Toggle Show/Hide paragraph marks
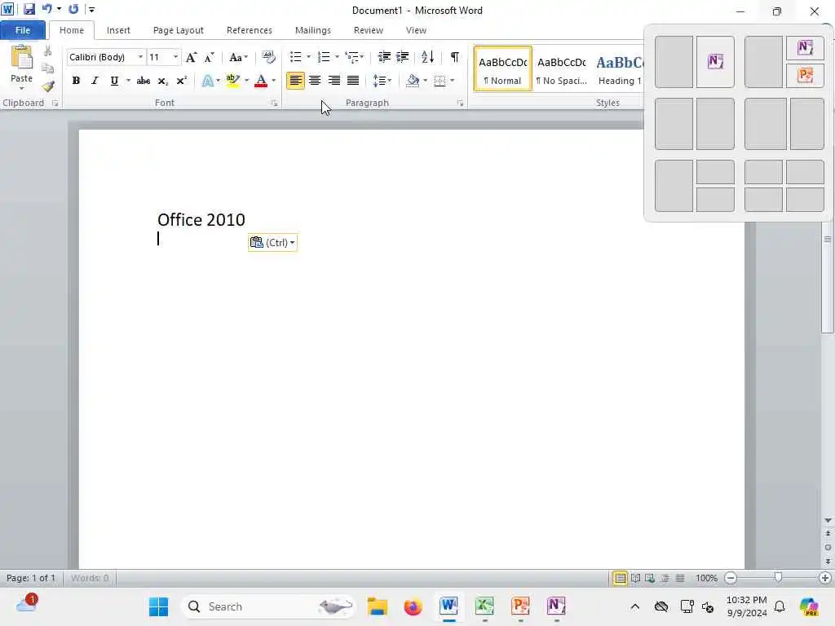This screenshot has height=626, width=835. click(454, 57)
